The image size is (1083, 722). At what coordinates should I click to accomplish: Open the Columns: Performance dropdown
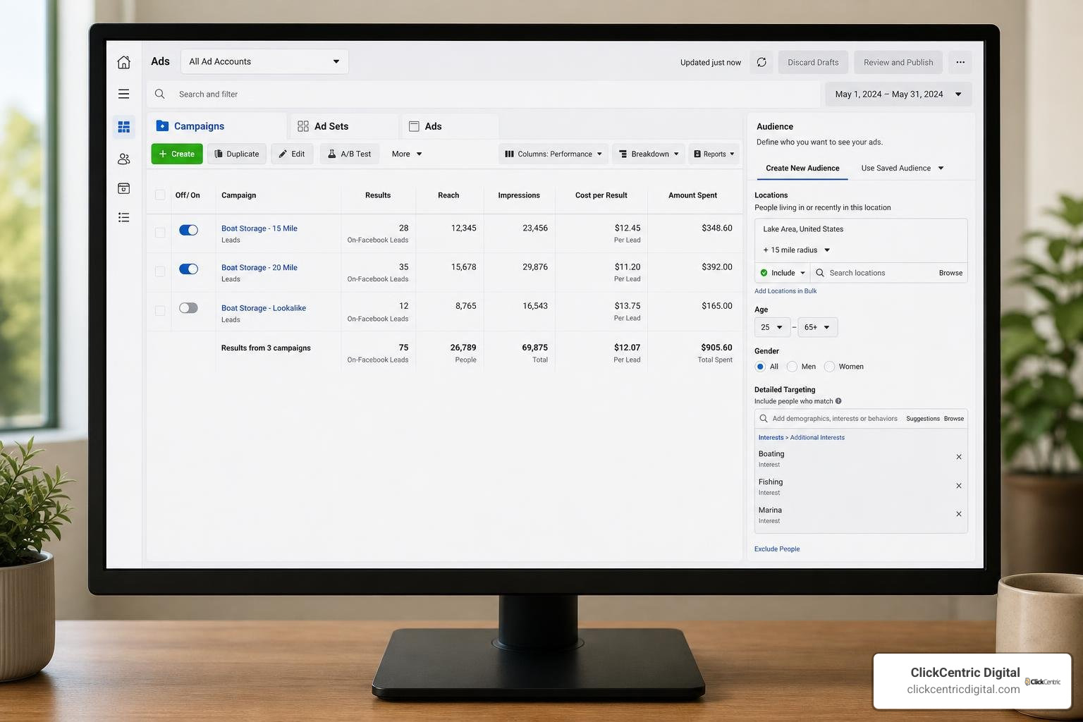click(x=553, y=154)
